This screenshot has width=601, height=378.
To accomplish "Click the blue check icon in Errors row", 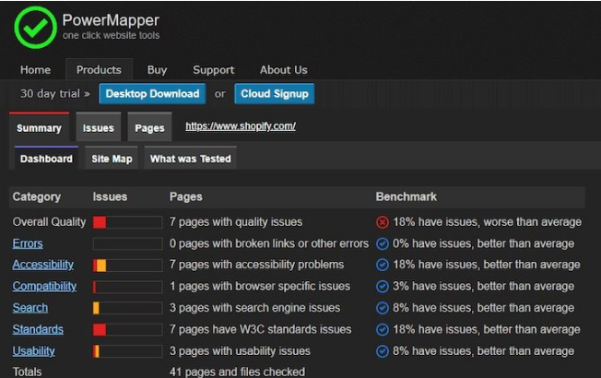I will click(383, 243).
